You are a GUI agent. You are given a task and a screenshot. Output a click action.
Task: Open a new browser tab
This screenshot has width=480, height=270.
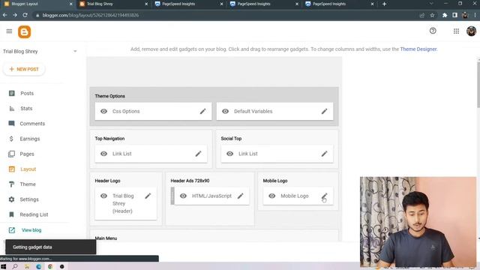(384, 4)
